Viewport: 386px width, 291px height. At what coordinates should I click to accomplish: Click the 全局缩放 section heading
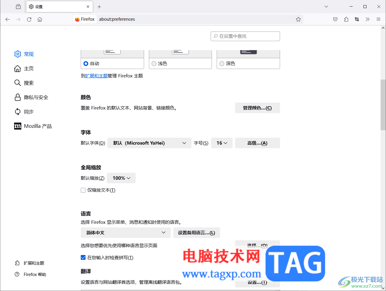[91, 167]
